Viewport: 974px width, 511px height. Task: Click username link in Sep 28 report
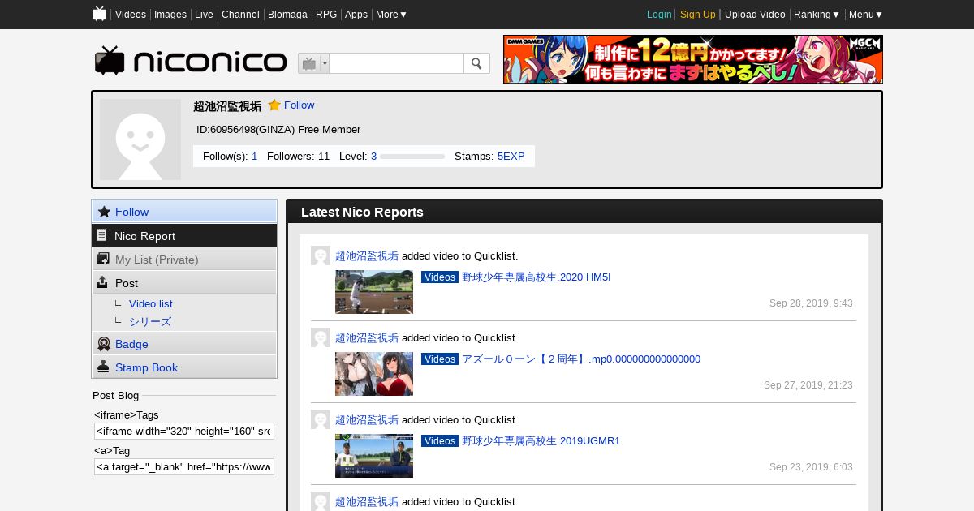tap(367, 255)
